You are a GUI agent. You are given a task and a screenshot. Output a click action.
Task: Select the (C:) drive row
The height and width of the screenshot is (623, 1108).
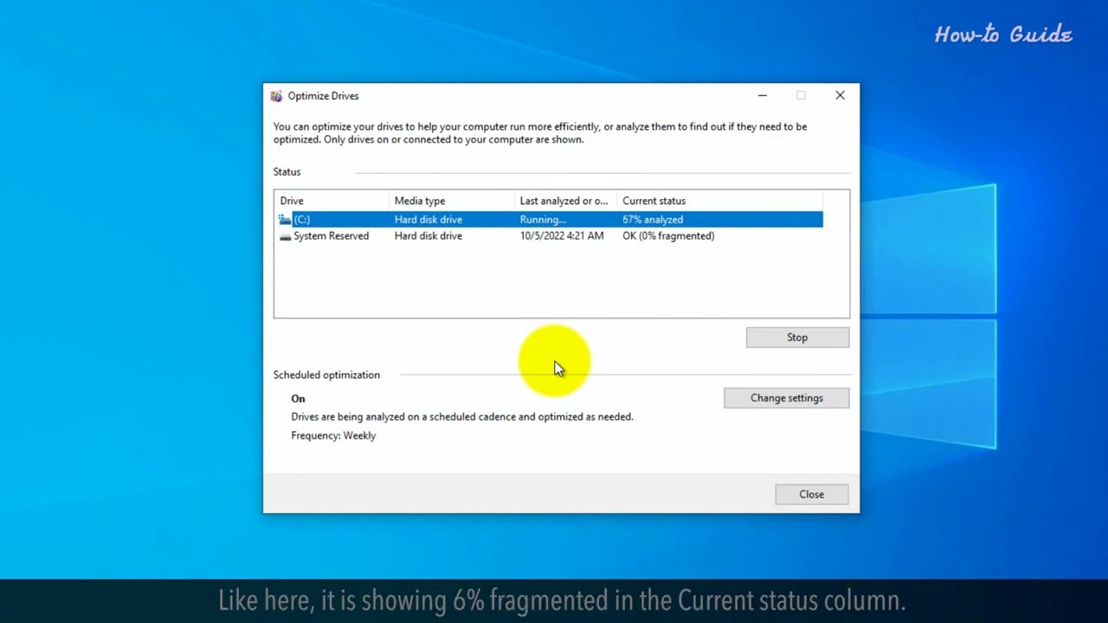click(x=549, y=220)
